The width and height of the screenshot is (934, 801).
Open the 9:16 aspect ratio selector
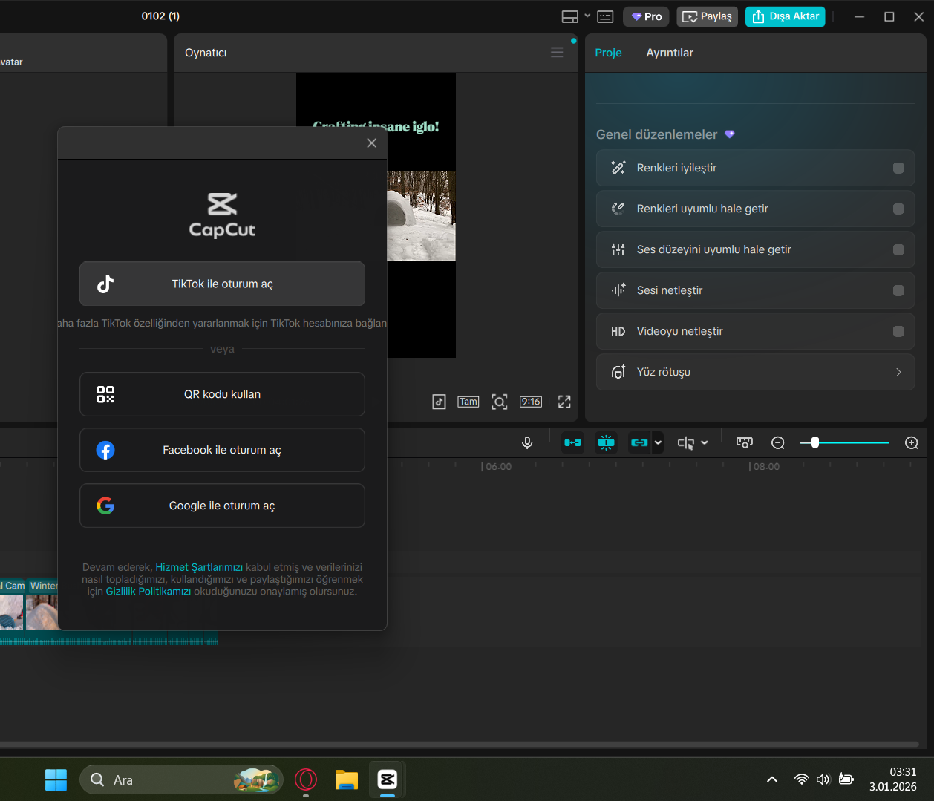pyautogui.click(x=531, y=402)
